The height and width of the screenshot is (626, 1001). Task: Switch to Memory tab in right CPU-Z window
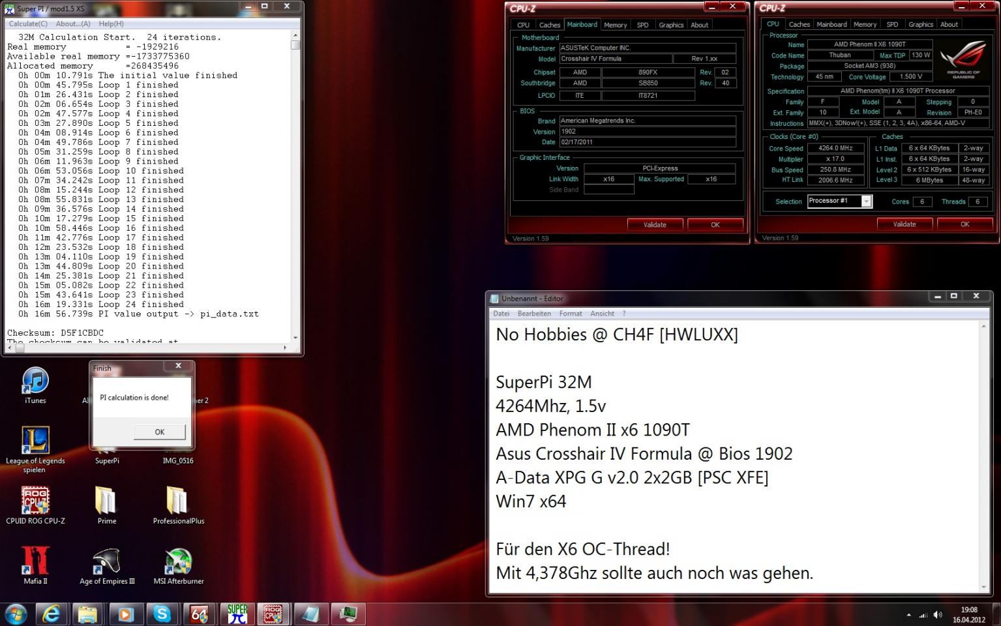[865, 24]
